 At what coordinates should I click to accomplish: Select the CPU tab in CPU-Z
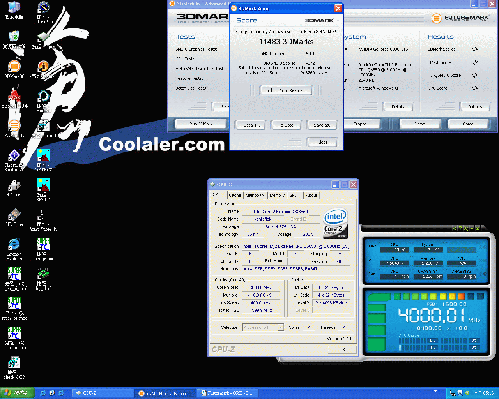(x=217, y=195)
